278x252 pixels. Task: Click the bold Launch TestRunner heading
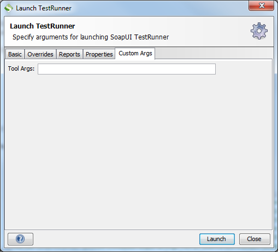coord(43,26)
